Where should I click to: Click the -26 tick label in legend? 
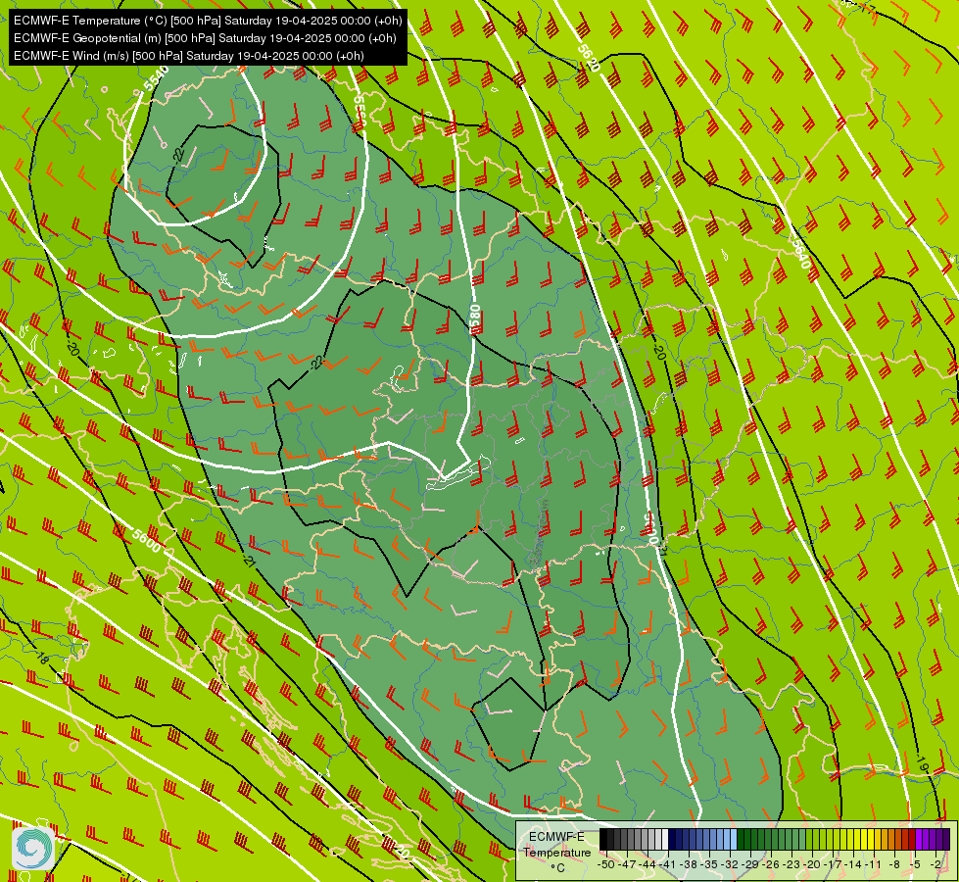point(773,864)
